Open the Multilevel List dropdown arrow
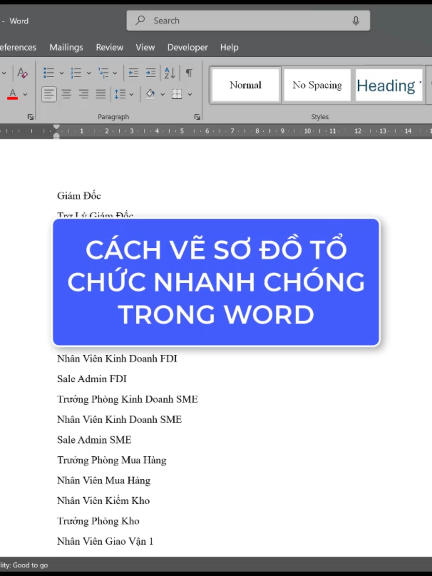Viewport: 432px width, 576px height. (x=115, y=73)
